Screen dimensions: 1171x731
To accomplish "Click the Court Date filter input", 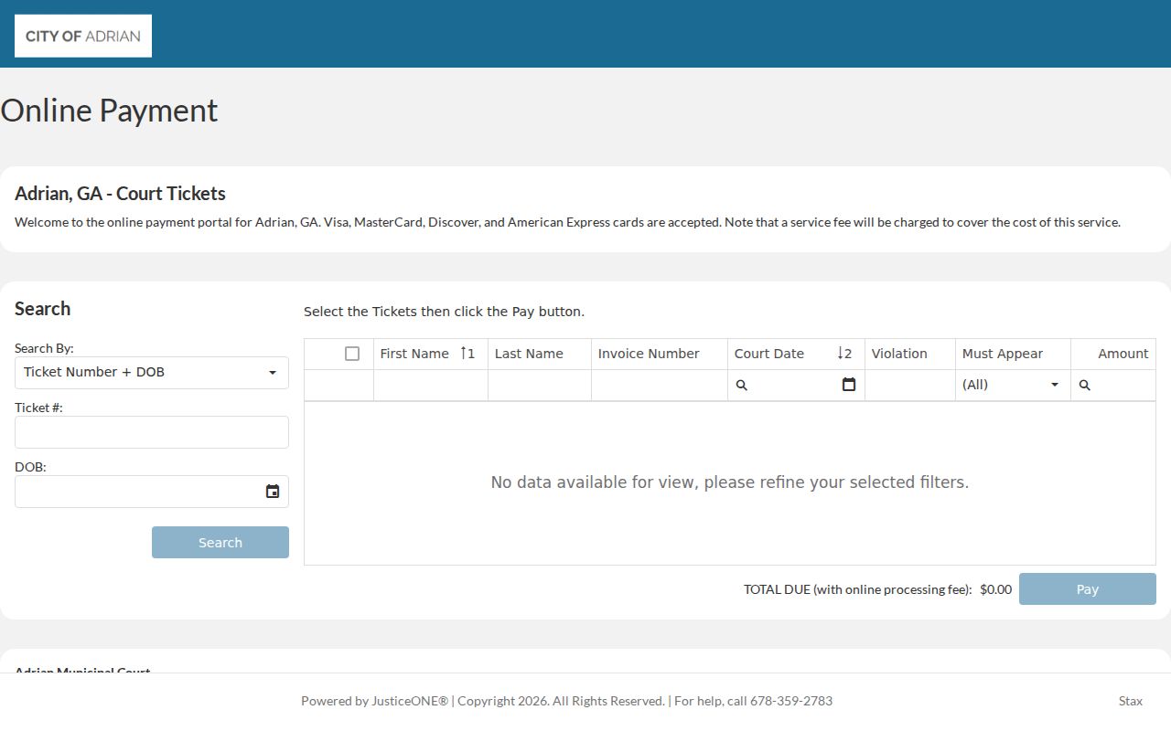I will 794,385.
